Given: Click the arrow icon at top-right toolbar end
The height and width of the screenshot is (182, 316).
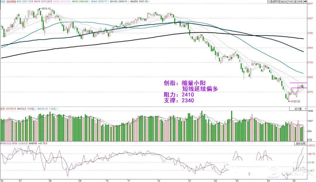Looking at the screenshot, I should [x=305, y=2].
